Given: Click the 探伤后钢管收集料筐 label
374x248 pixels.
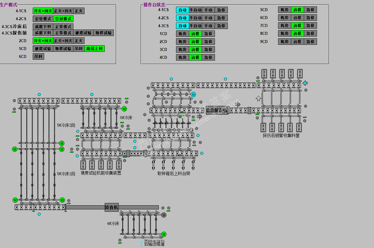Looking at the screenshot, I should [x=281, y=135].
